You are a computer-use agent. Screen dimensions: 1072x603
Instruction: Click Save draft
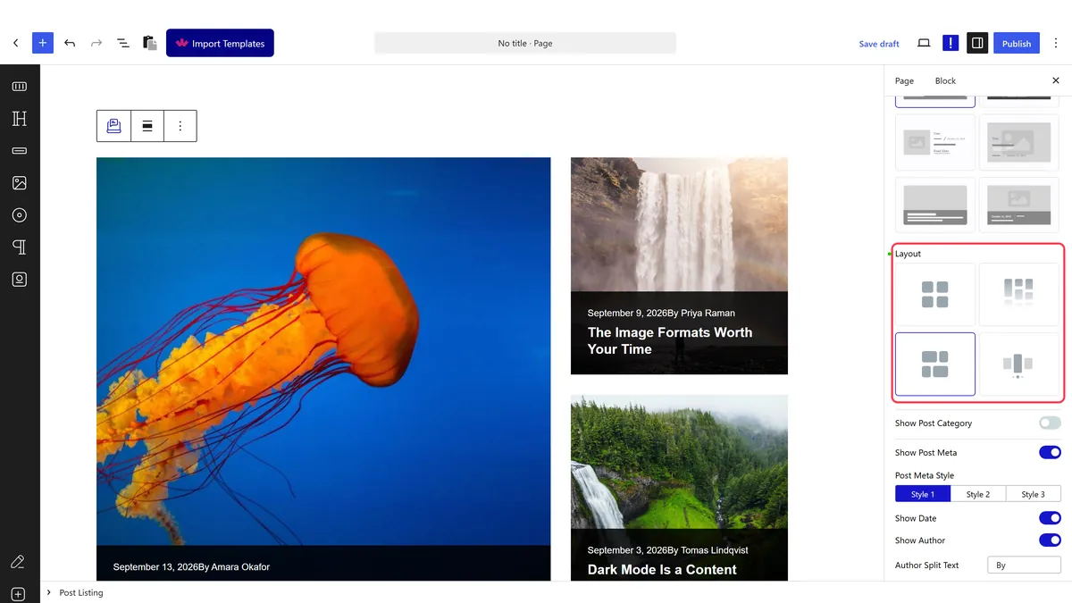click(879, 44)
